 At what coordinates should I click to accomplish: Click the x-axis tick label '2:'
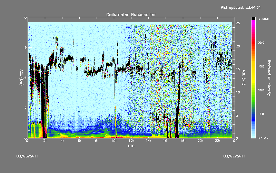[45, 141]
